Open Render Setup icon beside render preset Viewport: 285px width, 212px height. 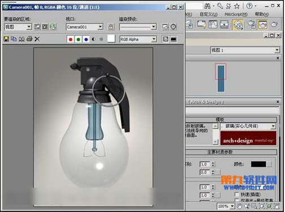click(165, 27)
